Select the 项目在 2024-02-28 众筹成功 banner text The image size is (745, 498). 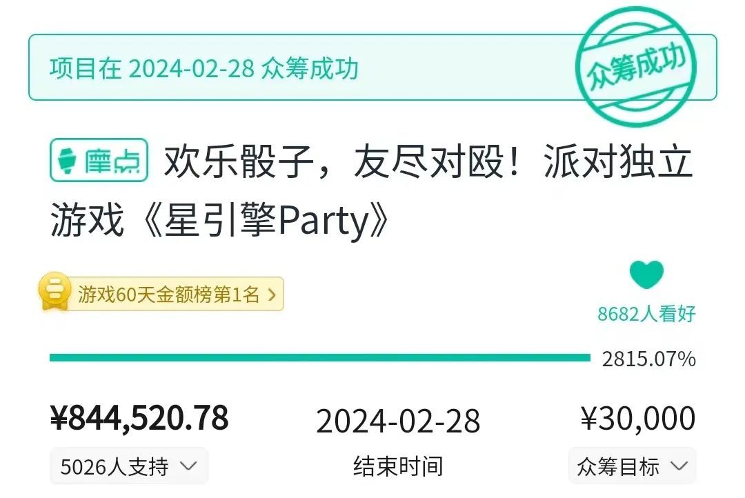pyautogui.click(x=204, y=69)
